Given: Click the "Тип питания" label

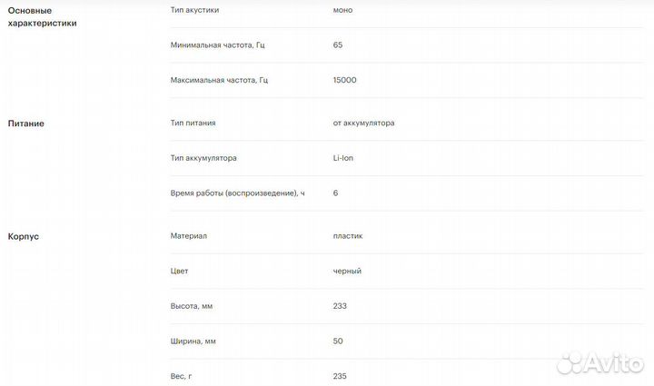Looking at the screenshot, I should coord(193,123).
